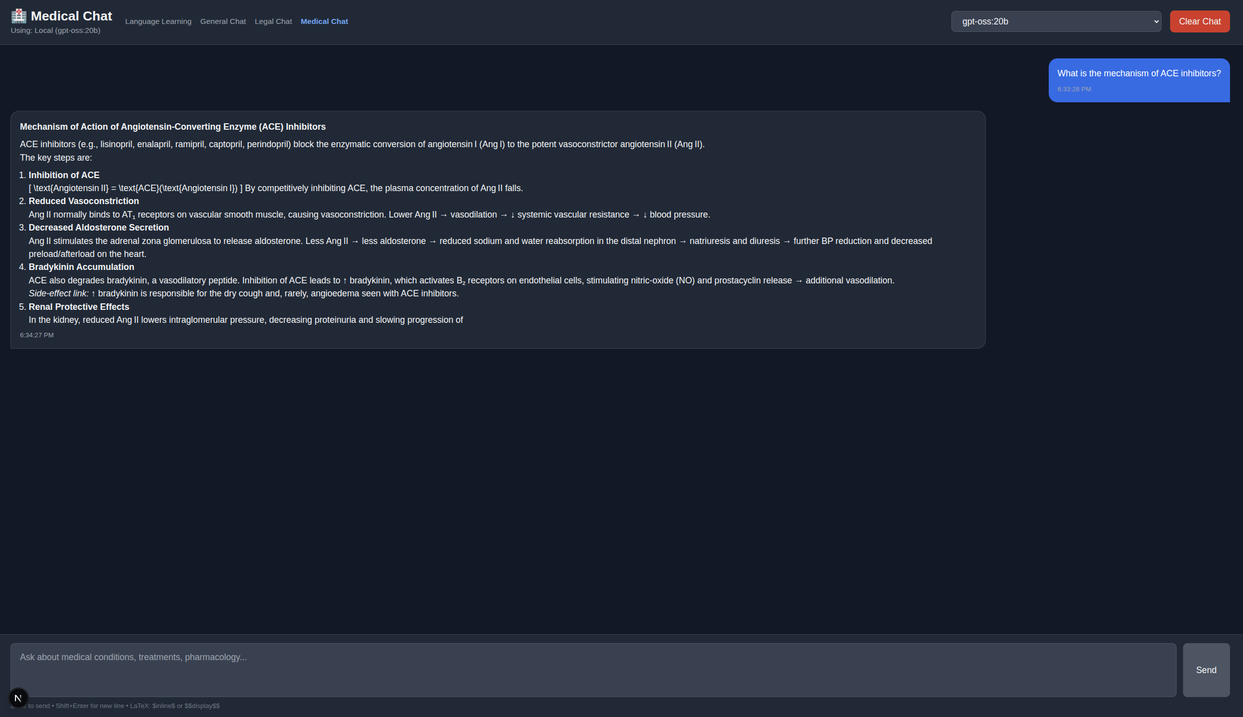The height and width of the screenshot is (717, 1243).
Task: Click the 'Using: Local (gpt-oss:20b)' status text
Action: click(x=55, y=30)
